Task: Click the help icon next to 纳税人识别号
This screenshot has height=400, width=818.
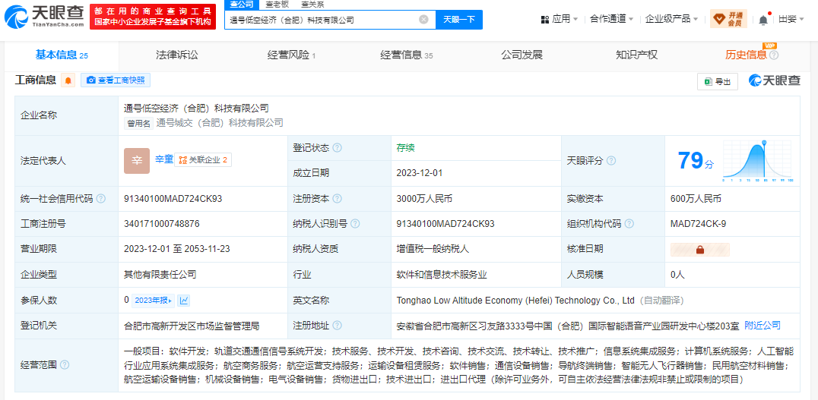Action: (355, 224)
